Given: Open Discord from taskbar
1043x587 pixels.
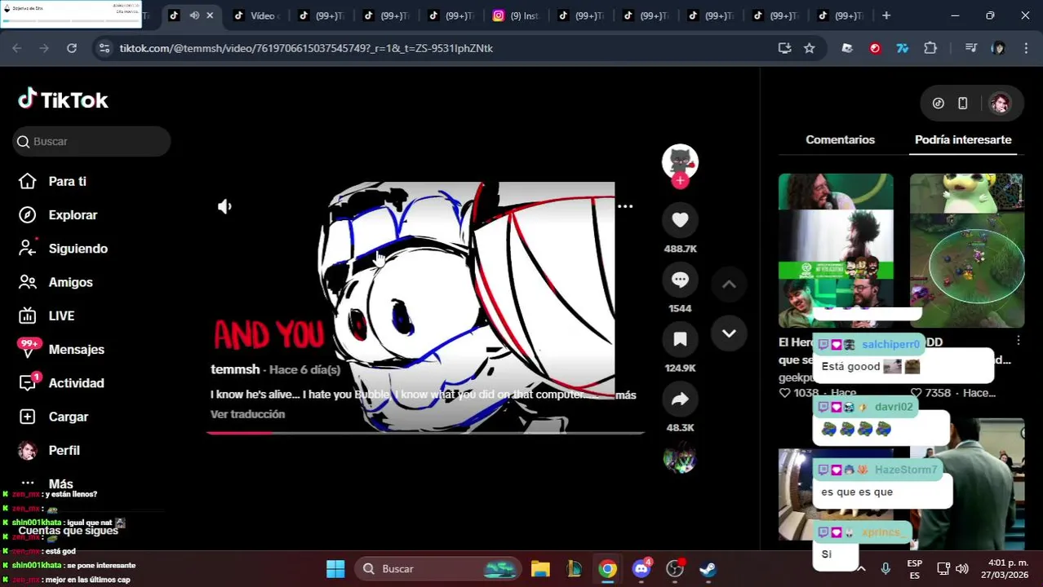Looking at the screenshot, I should click(641, 568).
